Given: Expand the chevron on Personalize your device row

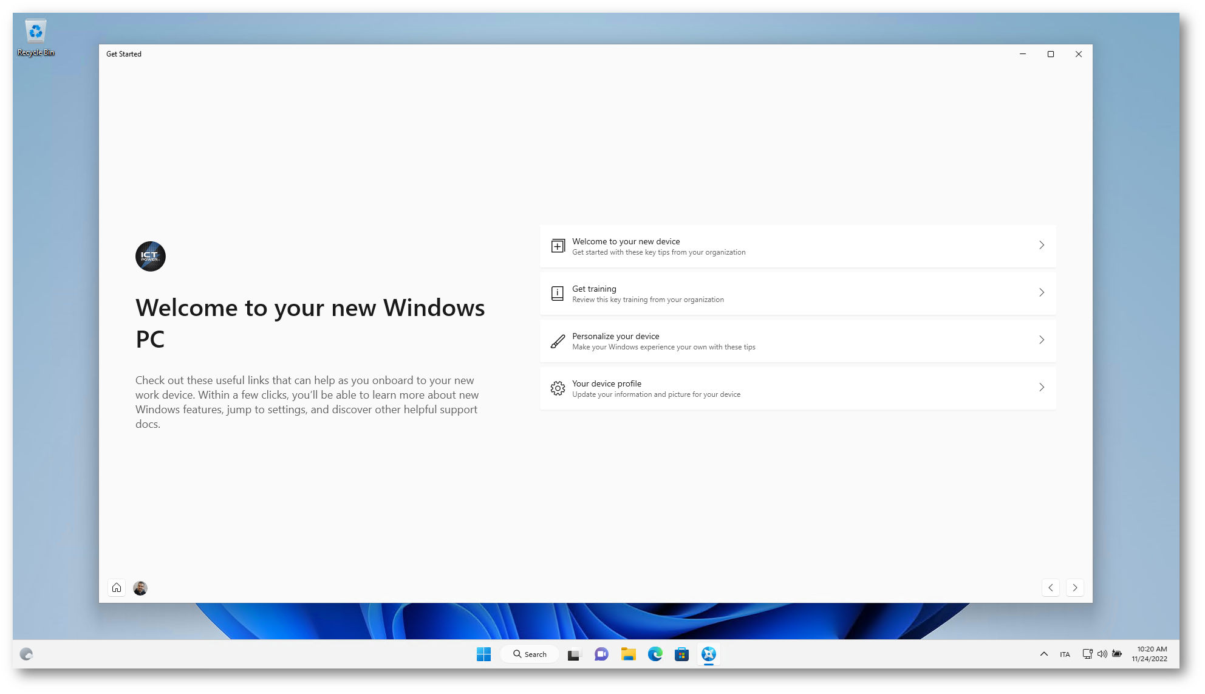Looking at the screenshot, I should click(x=1042, y=340).
